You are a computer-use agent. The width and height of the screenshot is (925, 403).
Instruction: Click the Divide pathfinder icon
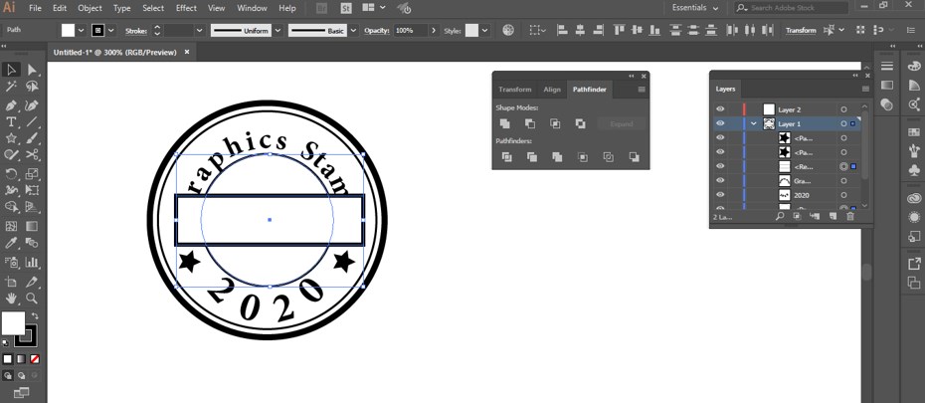pyautogui.click(x=506, y=157)
